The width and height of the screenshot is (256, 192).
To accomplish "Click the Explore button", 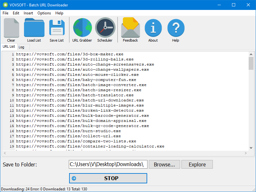I will (x=197, y=164).
